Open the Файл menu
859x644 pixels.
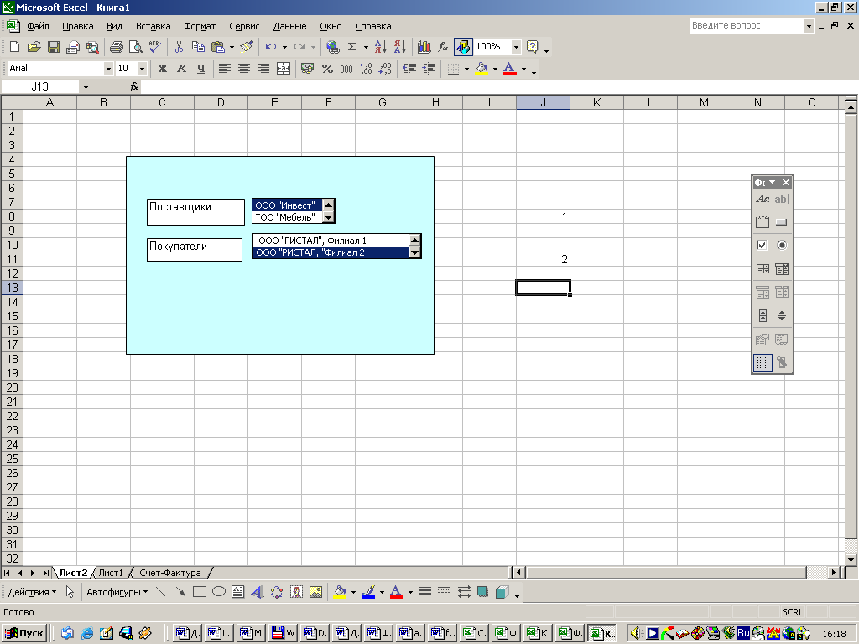[x=38, y=26]
